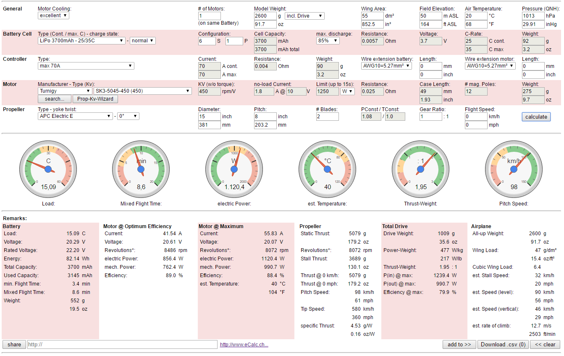This screenshot has width=564, height=356.
Task: Open the Prop-Kv-Wizard
Action: click(95, 99)
